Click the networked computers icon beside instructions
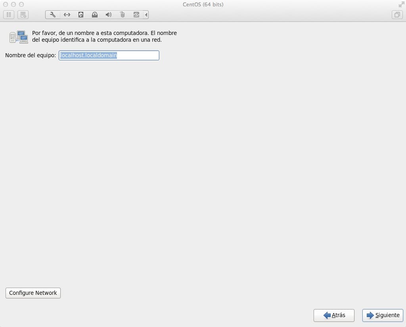 (x=19, y=37)
